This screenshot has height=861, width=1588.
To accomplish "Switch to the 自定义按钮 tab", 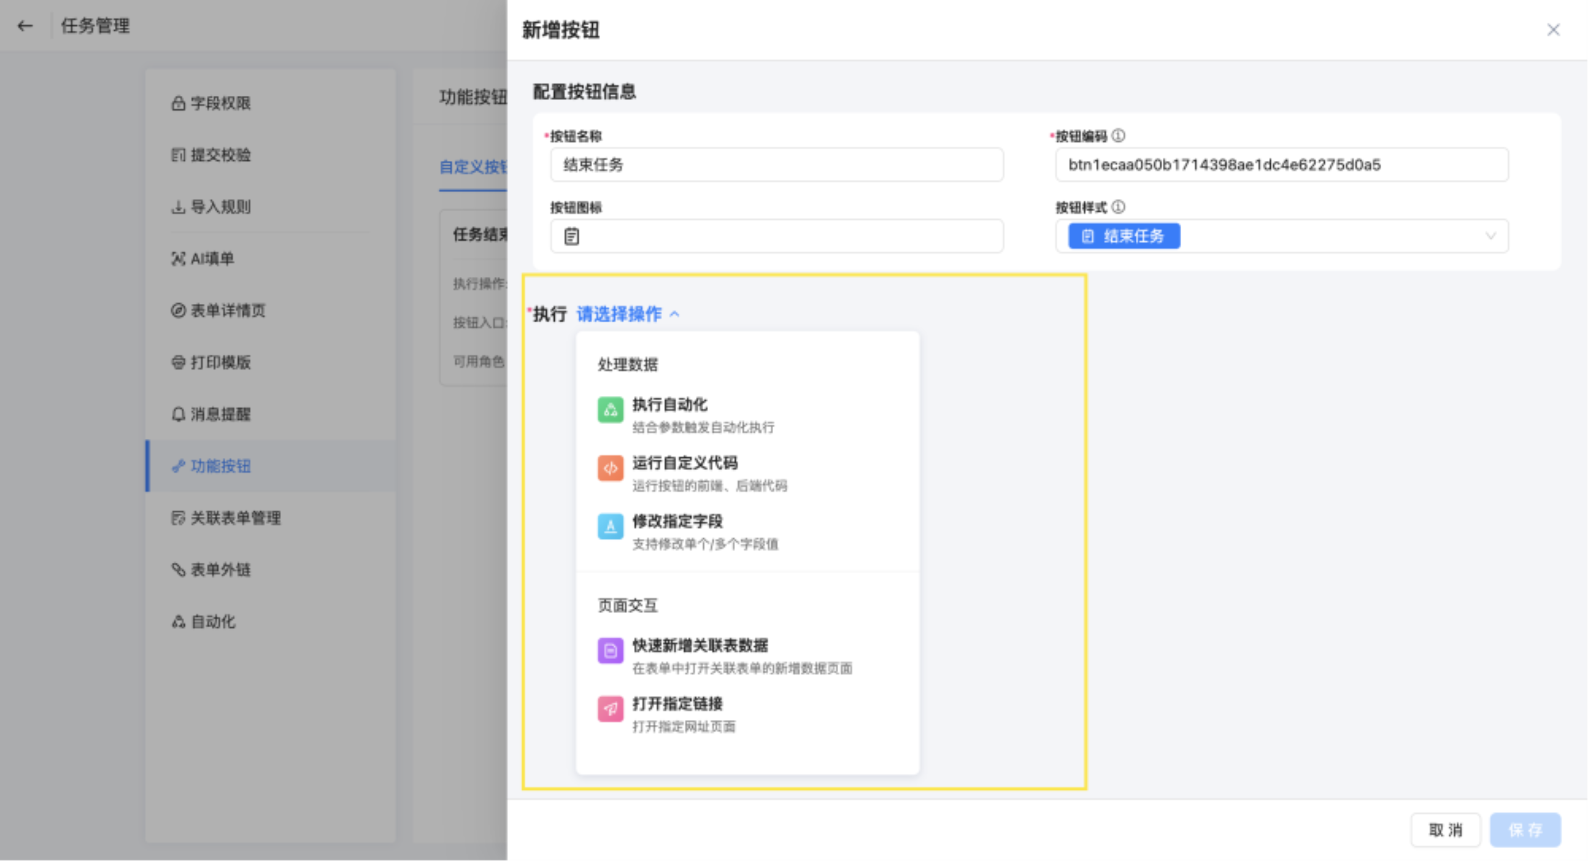I will pyautogui.click(x=472, y=167).
